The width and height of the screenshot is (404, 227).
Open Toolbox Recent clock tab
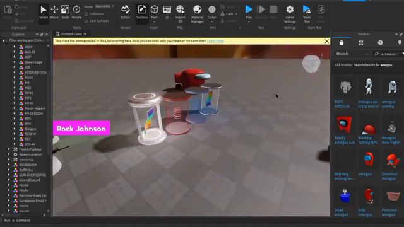point(380,43)
